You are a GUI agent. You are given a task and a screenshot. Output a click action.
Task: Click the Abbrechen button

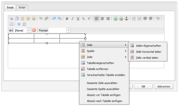(164, 86)
